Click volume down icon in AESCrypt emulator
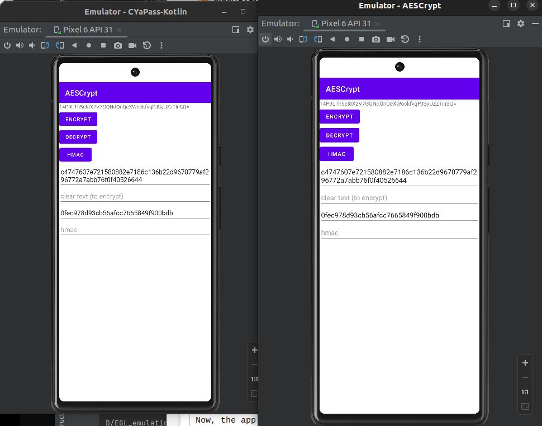Image resolution: width=542 pixels, height=426 pixels. (x=290, y=39)
